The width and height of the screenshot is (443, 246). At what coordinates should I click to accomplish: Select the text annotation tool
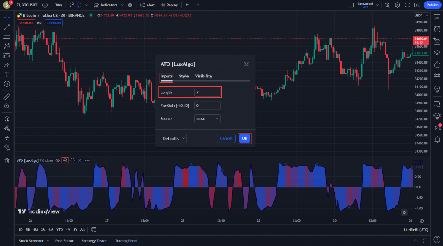point(7,74)
